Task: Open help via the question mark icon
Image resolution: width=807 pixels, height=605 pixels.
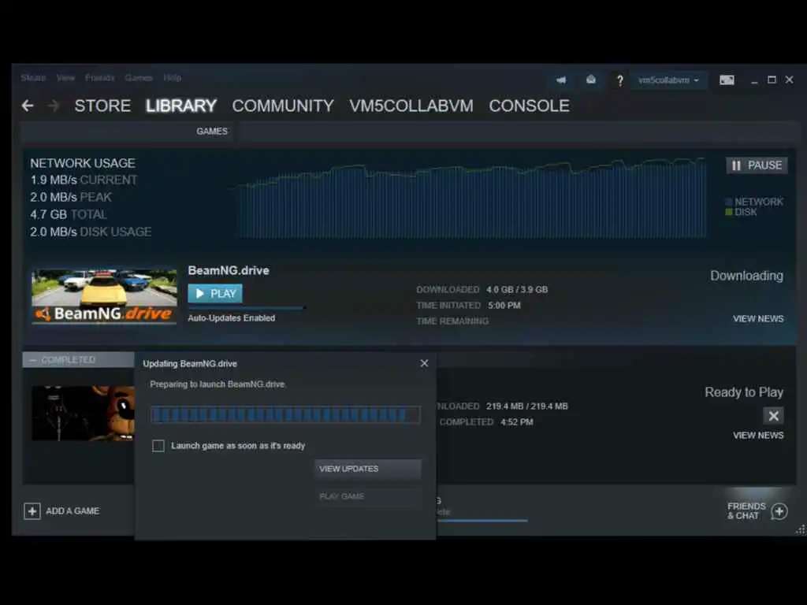Action: 619,80
